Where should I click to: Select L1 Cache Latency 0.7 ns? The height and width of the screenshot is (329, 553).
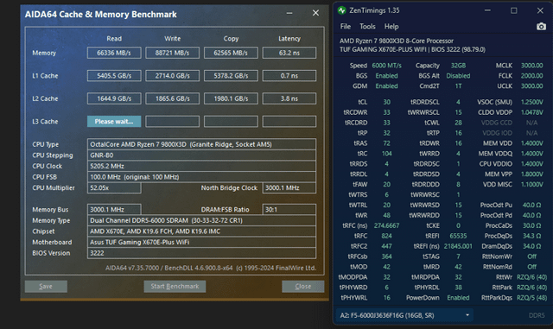pos(289,75)
